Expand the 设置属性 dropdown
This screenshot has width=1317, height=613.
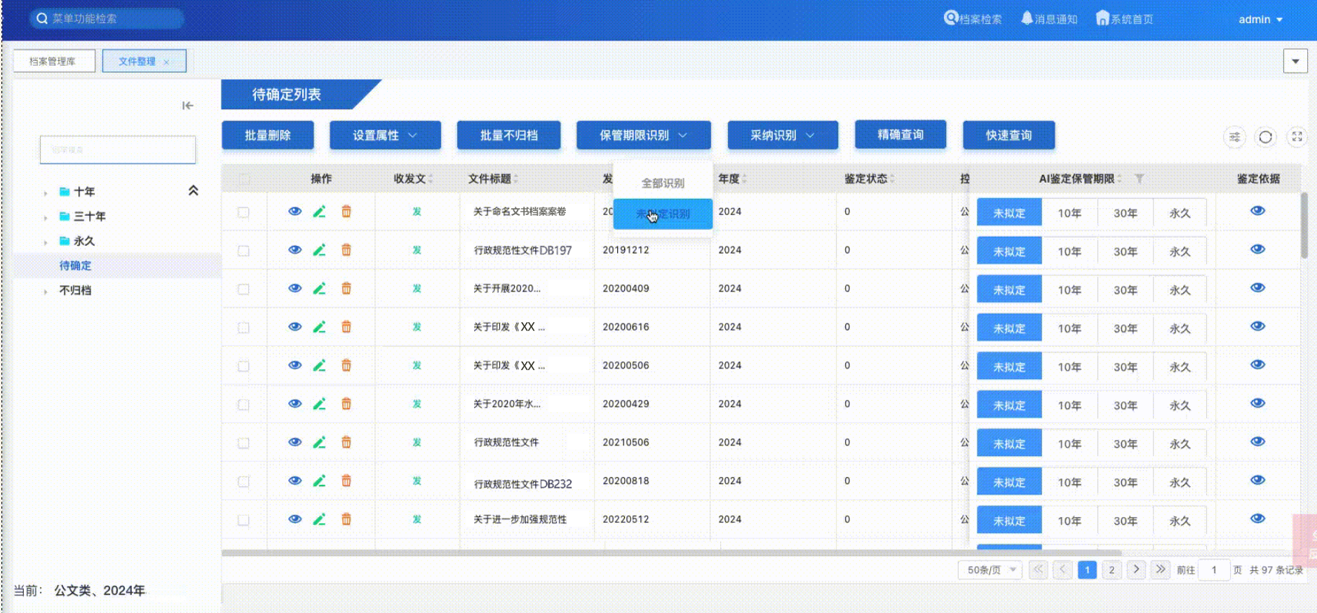[385, 136]
